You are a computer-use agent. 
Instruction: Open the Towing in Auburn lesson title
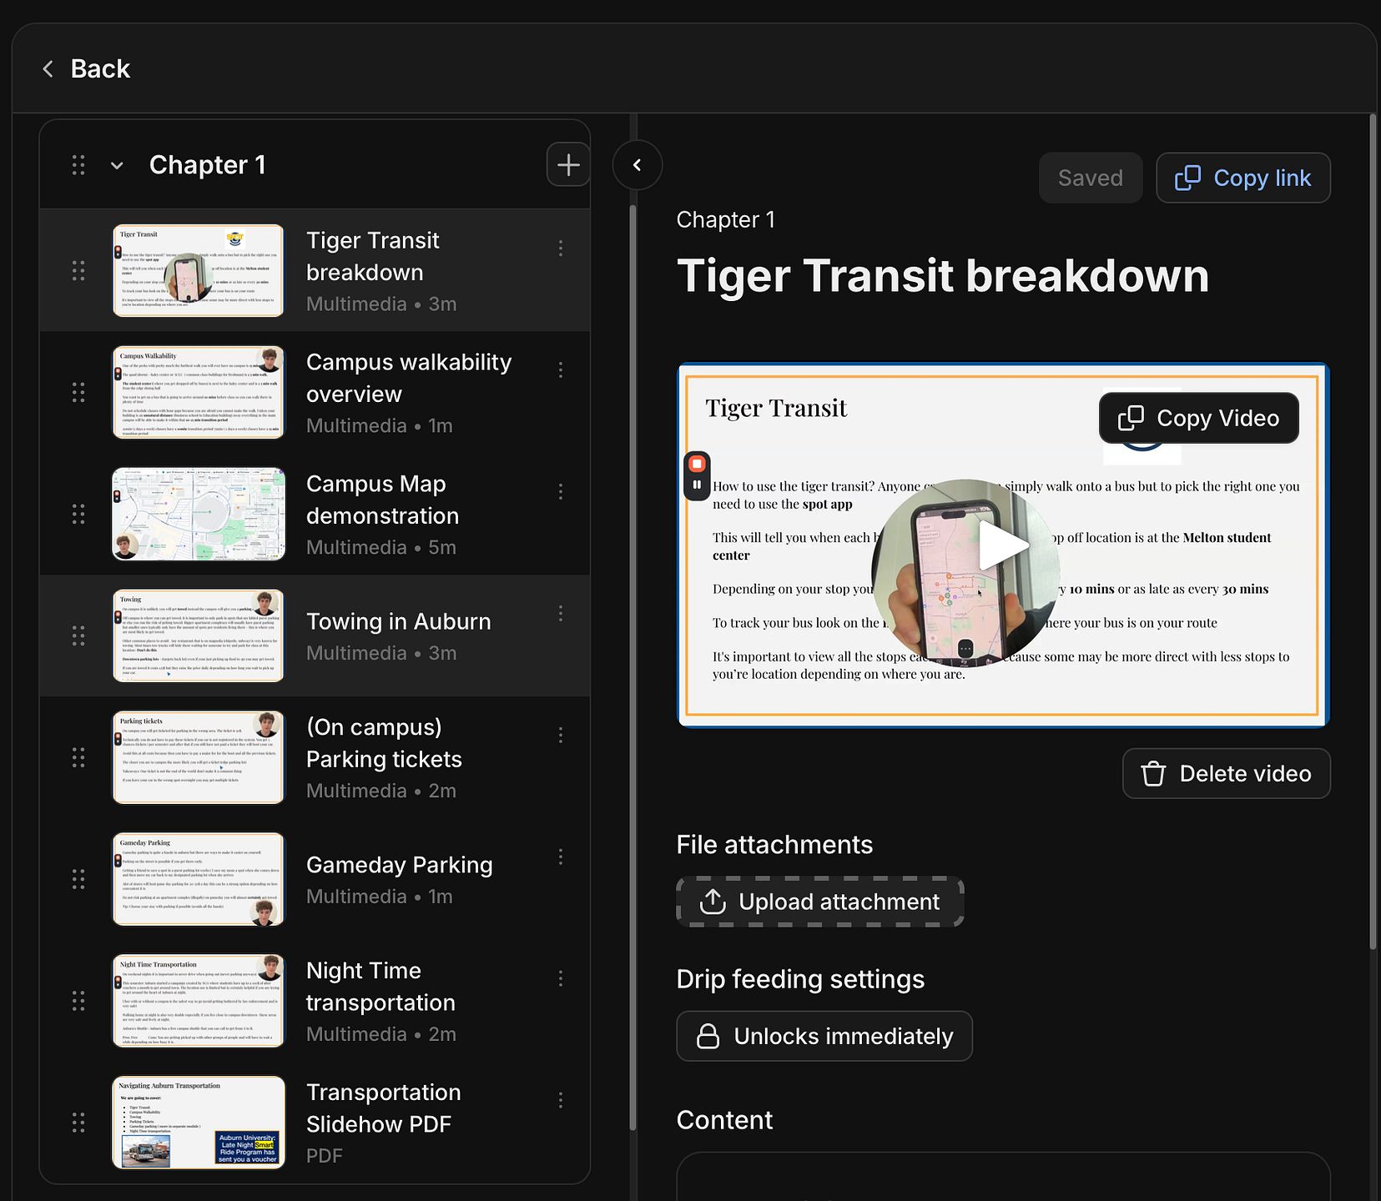pyautogui.click(x=399, y=621)
